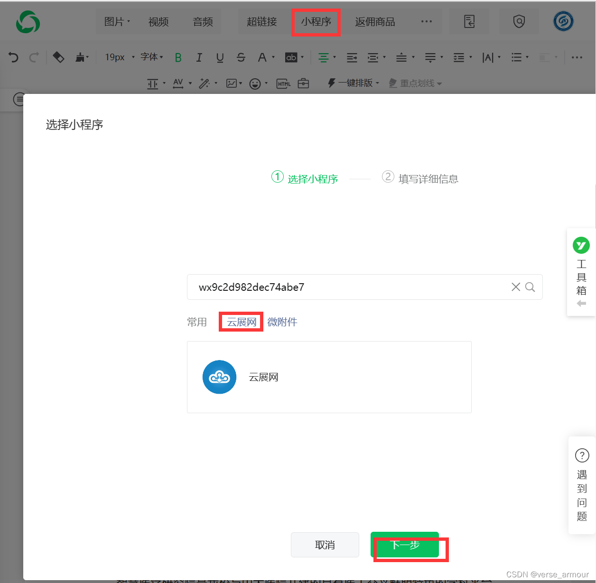Screen dimensions: 596x583
Task: Select the 视频 video menu item
Action: (158, 22)
